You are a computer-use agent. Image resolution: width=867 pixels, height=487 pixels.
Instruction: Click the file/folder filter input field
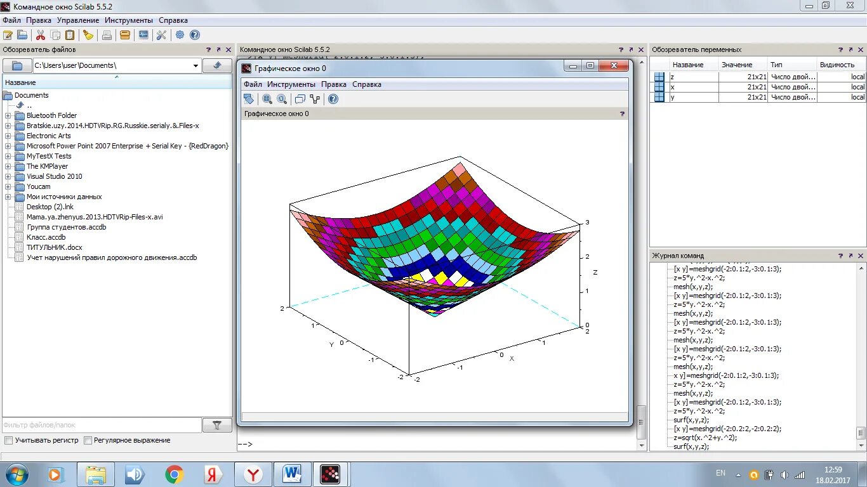(x=102, y=425)
